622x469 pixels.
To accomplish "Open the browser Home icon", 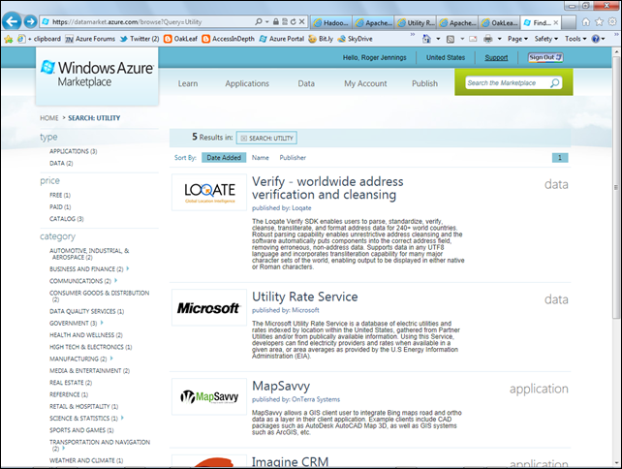I will pos(586,22).
